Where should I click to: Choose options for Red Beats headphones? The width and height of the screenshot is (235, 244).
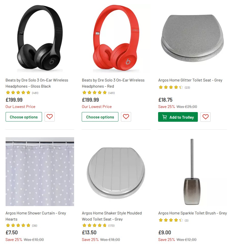100,117
